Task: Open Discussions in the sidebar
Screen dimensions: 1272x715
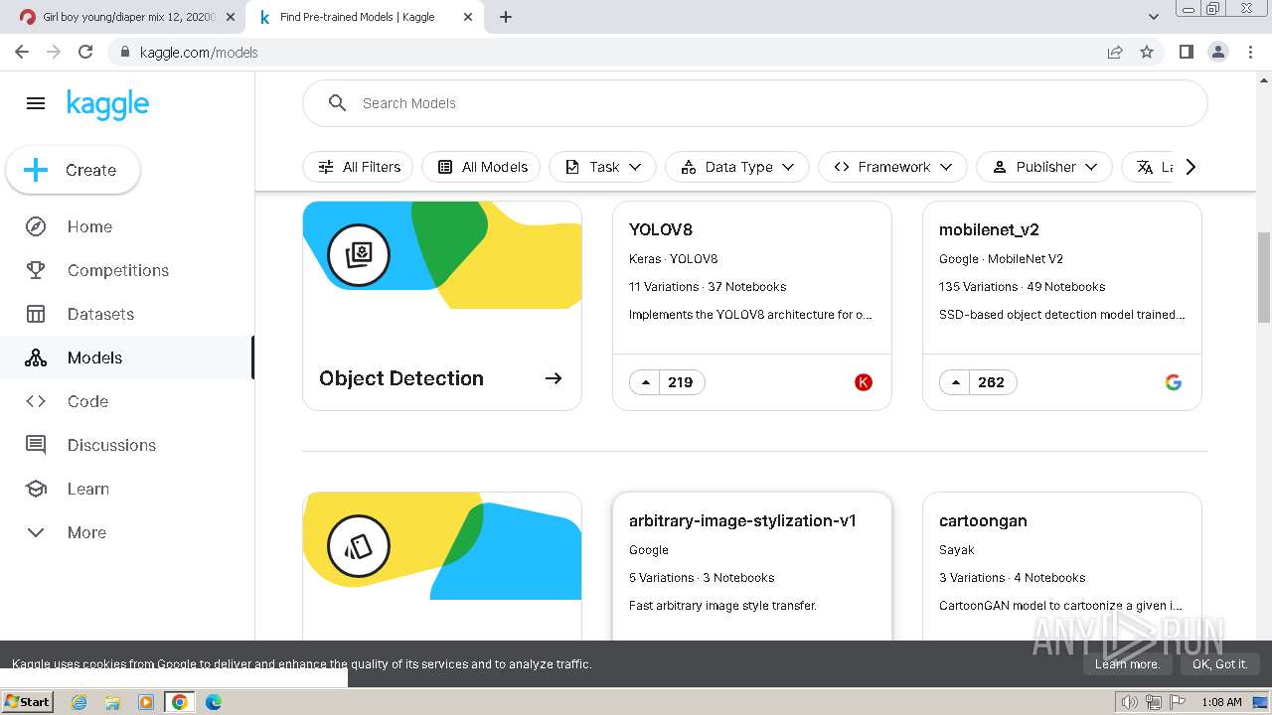Action: pos(127,445)
